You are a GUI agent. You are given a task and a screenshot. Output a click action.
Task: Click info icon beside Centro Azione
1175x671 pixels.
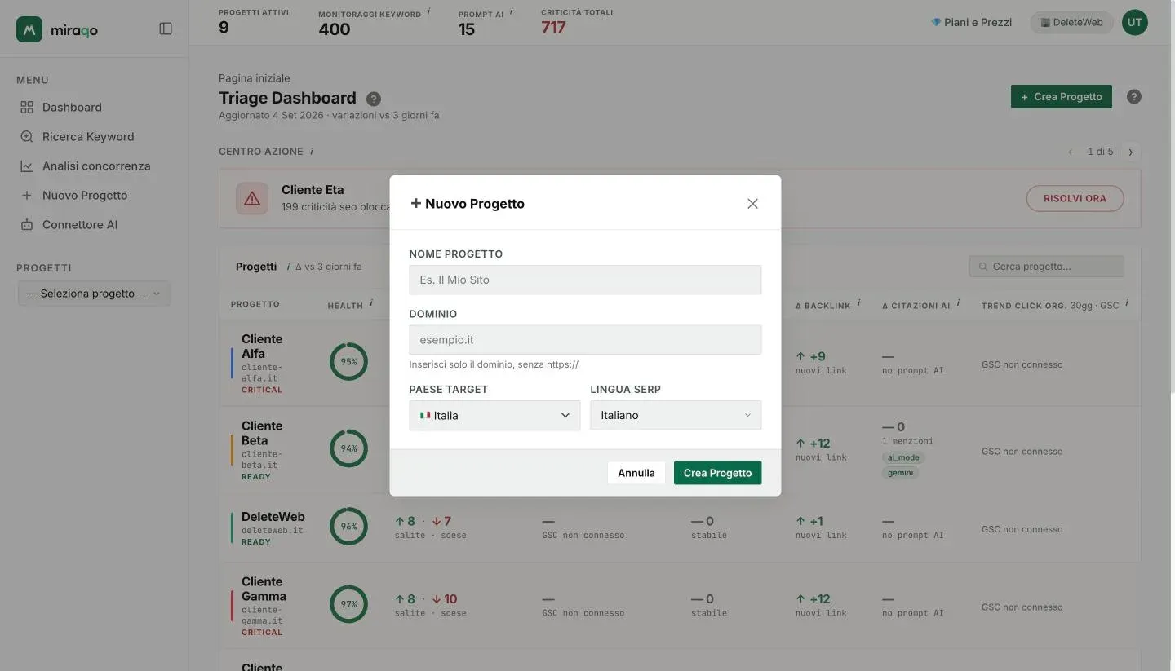312,152
